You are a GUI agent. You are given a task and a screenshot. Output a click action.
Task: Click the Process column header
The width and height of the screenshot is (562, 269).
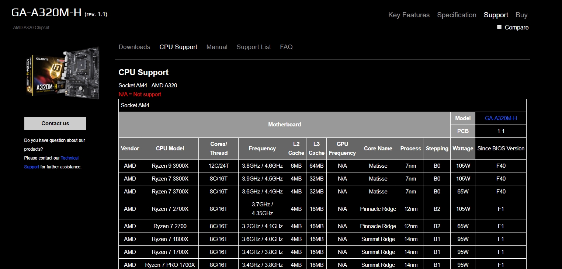[x=411, y=149]
